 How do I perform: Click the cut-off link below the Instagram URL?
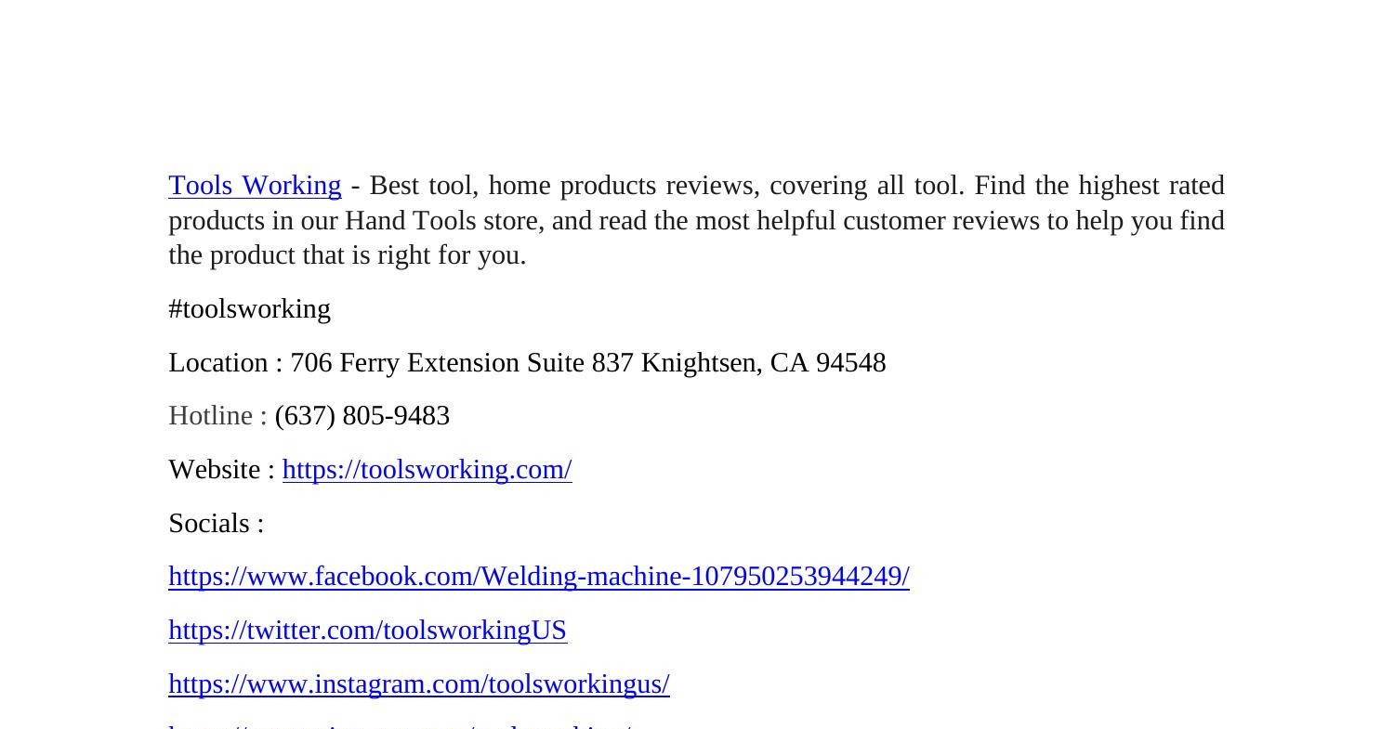click(400, 724)
